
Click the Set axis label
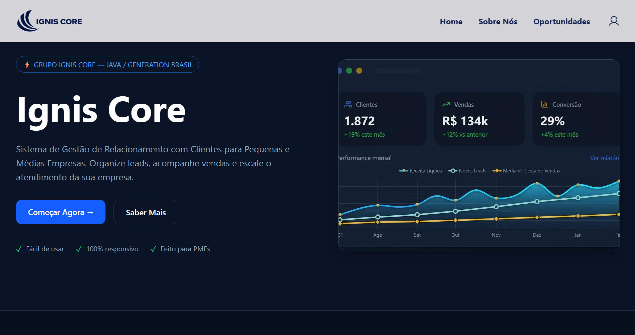click(x=417, y=235)
